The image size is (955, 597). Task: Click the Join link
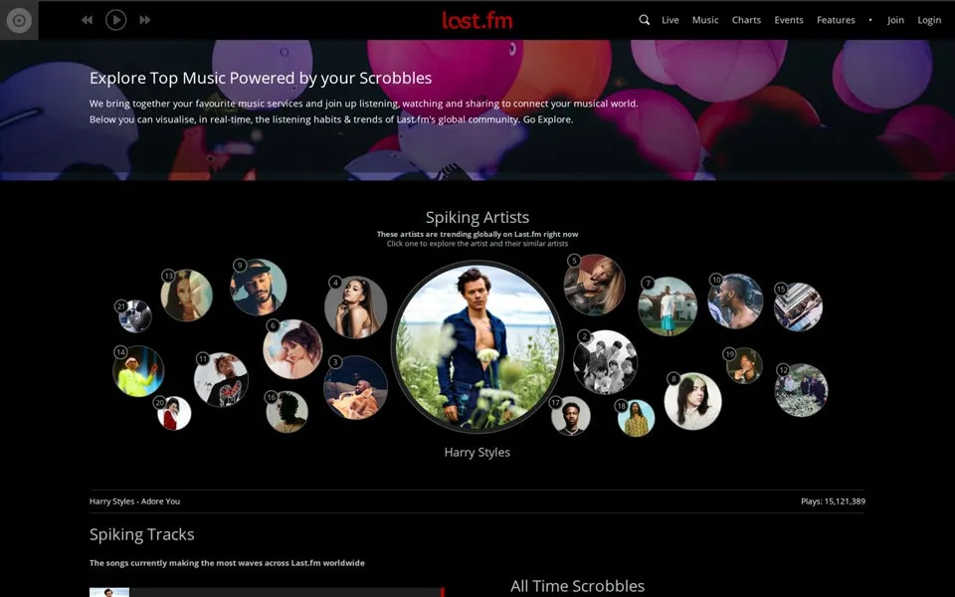(x=895, y=20)
